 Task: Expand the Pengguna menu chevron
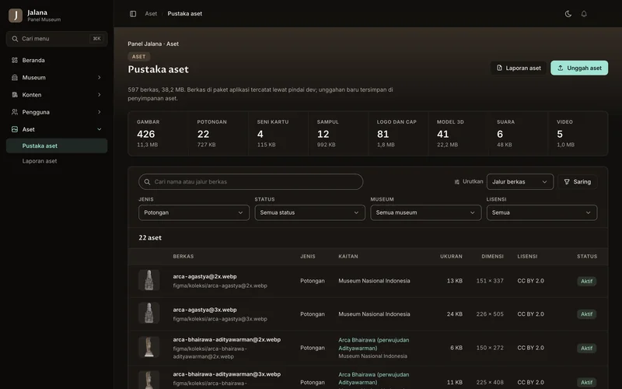click(x=100, y=112)
